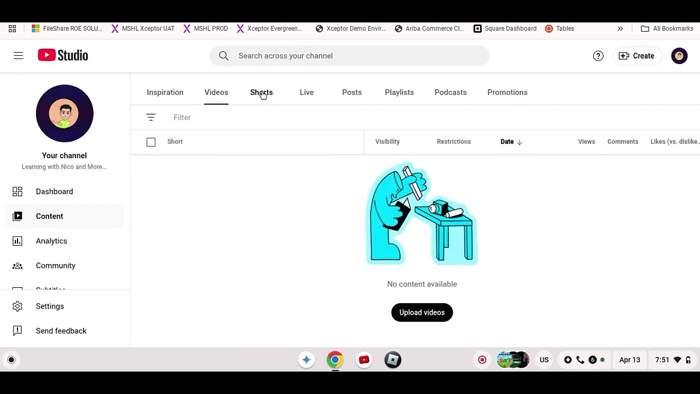This screenshot has height=394, width=700.
Task: Click the Likes (vs. dislikes) header
Action: 675,142
